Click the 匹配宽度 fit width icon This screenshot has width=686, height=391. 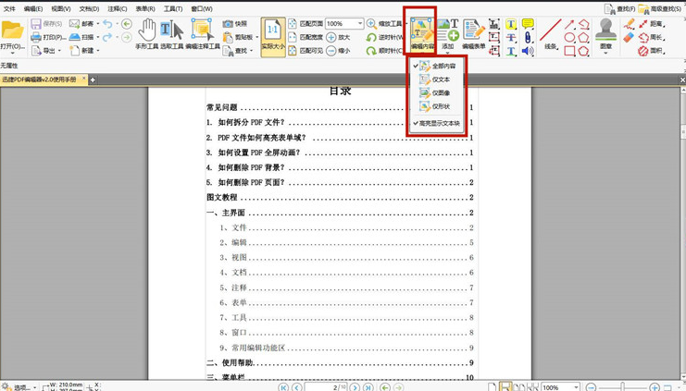(x=293, y=37)
